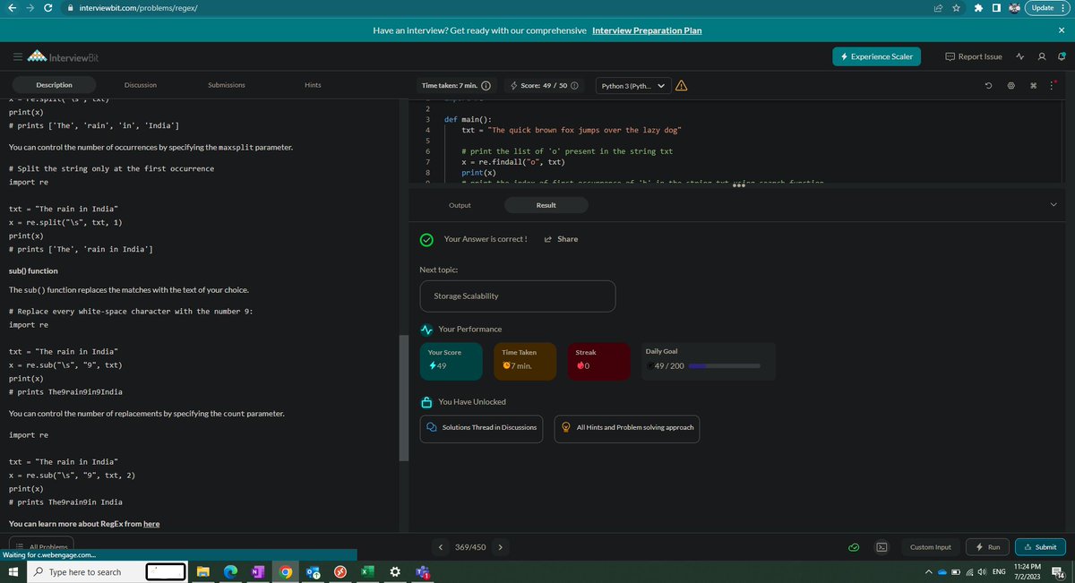Switch to the Submissions tab
This screenshot has width=1075, height=583.
[227, 85]
